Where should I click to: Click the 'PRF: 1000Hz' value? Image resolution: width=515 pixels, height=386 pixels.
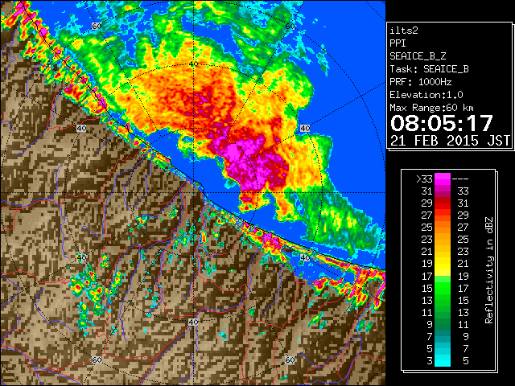coord(420,82)
